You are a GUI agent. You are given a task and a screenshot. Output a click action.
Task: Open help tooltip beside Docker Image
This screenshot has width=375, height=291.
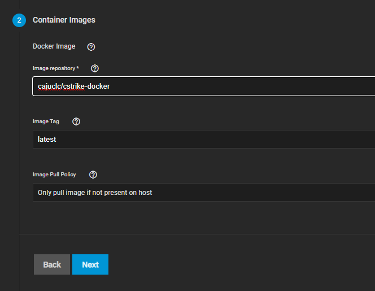point(91,47)
